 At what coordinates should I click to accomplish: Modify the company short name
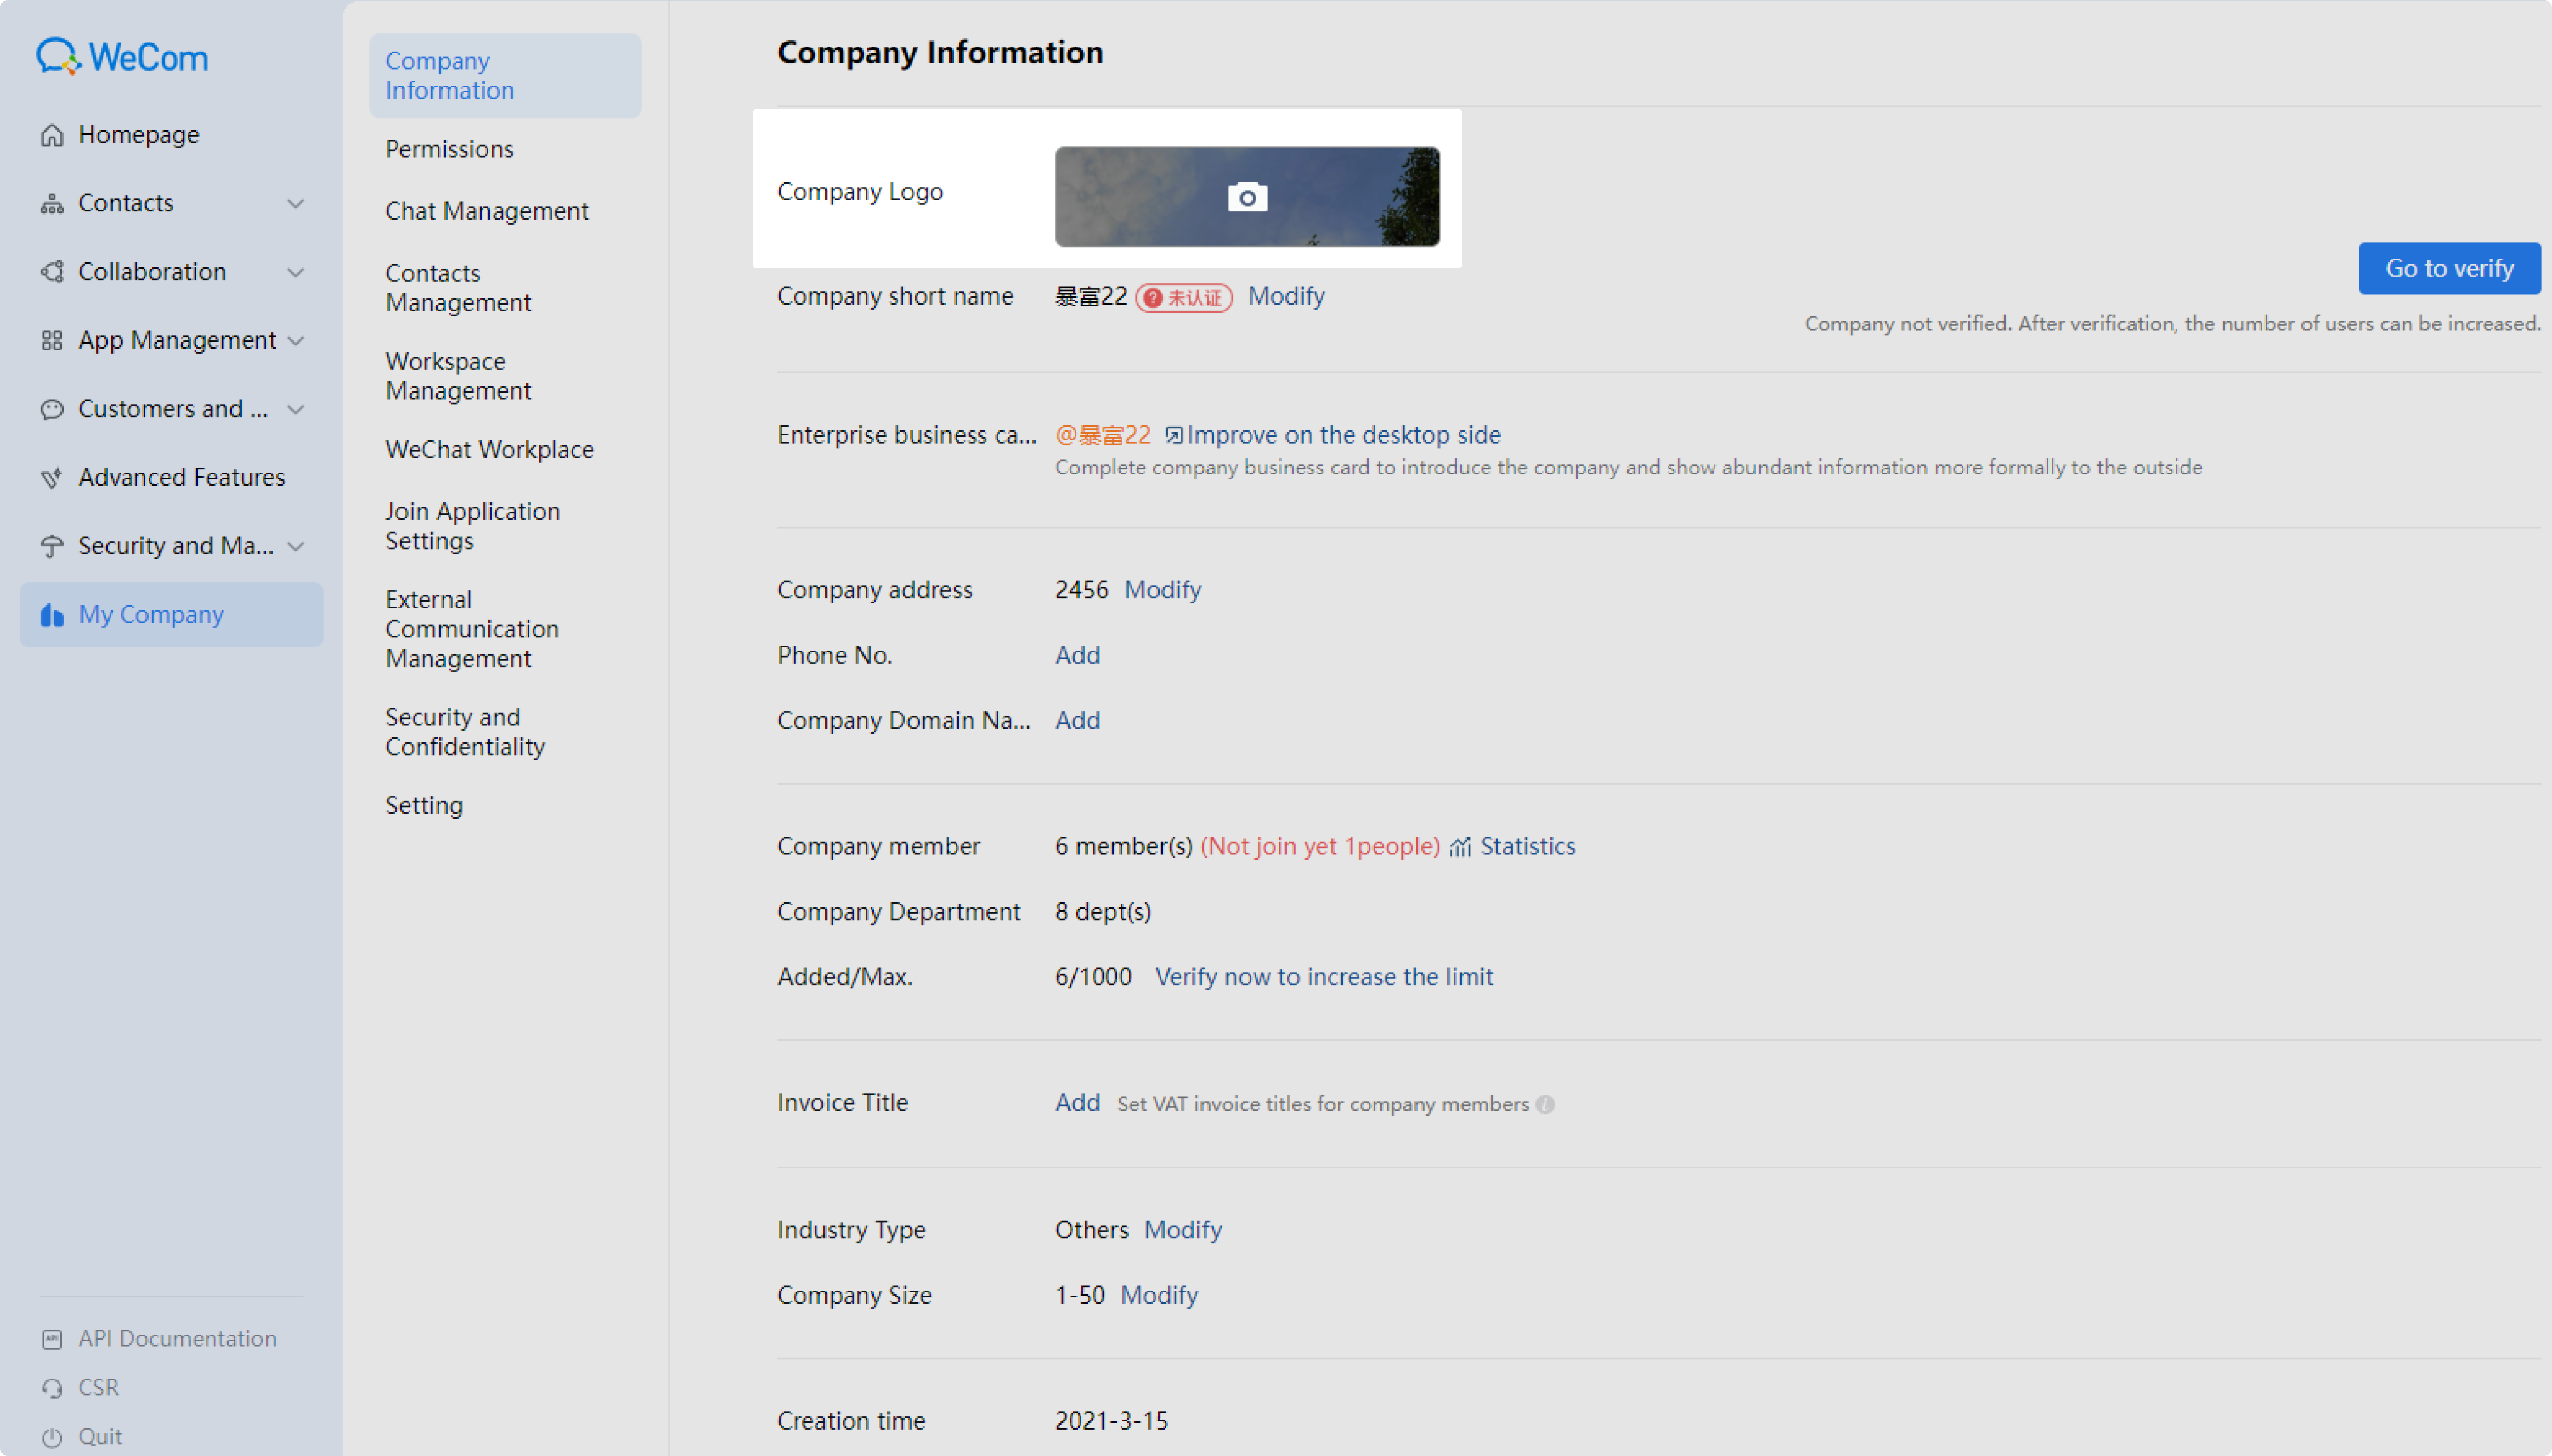click(1287, 296)
